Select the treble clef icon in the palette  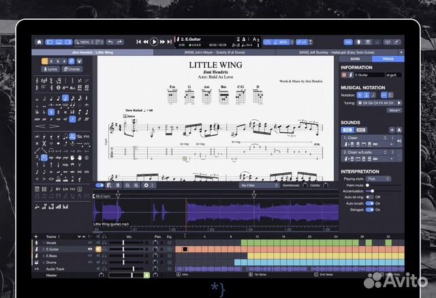point(37,80)
